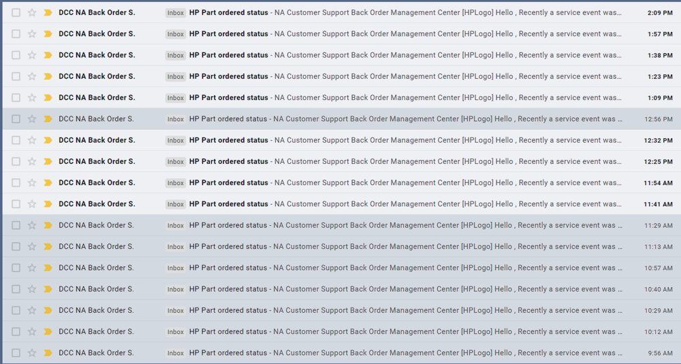The image size is (681, 364).
Task: Star the 1:38 PM HP email
Action: [32, 55]
